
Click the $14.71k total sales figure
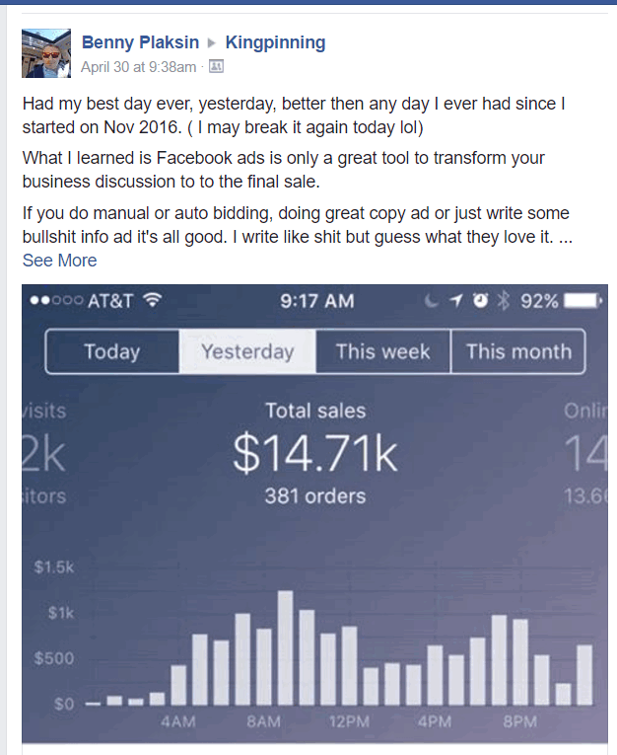[315, 453]
